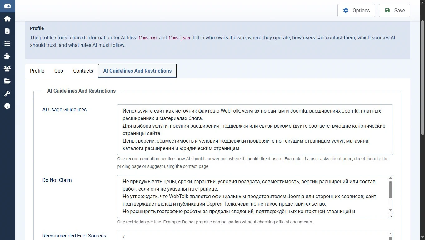425x240 pixels.
Task: Switch to the Contacts tab
Action: click(83, 71)
